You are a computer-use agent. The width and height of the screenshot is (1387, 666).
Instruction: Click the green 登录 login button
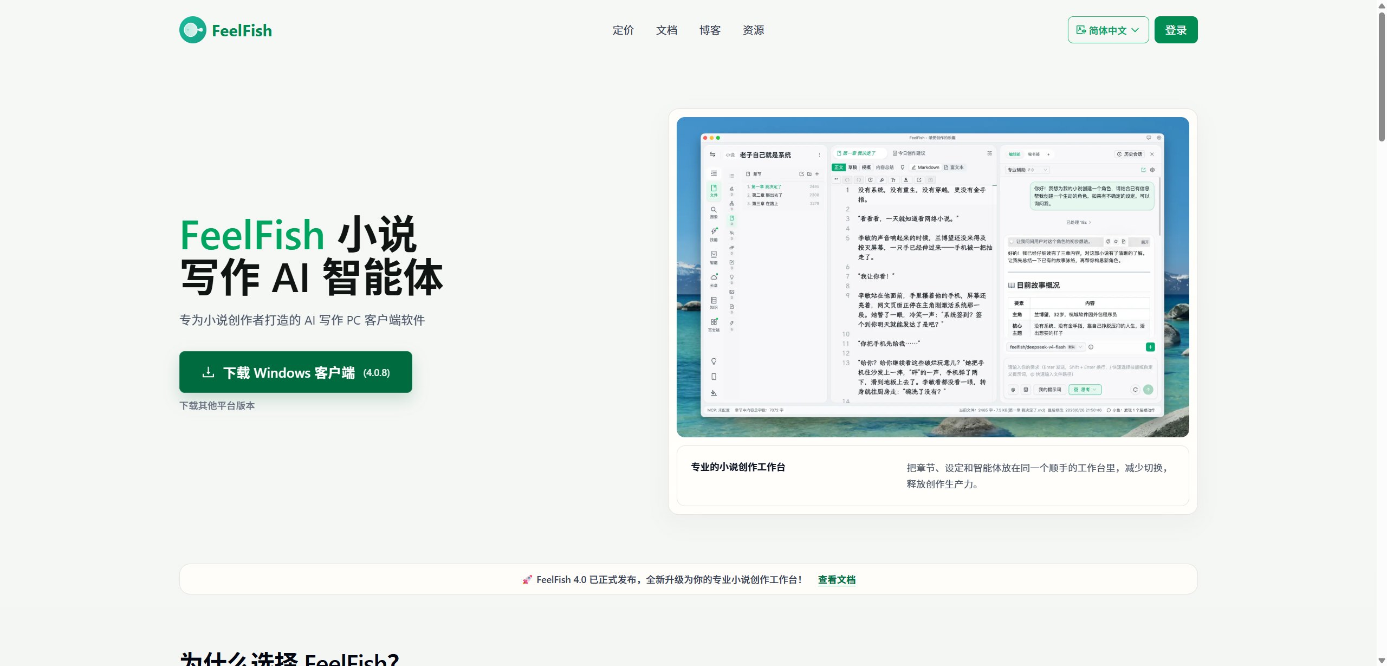coord(1176,30)
